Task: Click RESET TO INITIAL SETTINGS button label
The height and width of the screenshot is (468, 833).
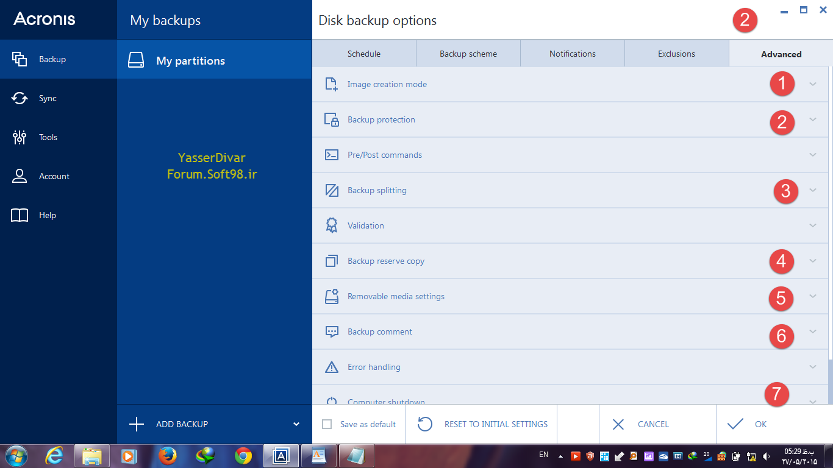Action: [x=496, y=424]
